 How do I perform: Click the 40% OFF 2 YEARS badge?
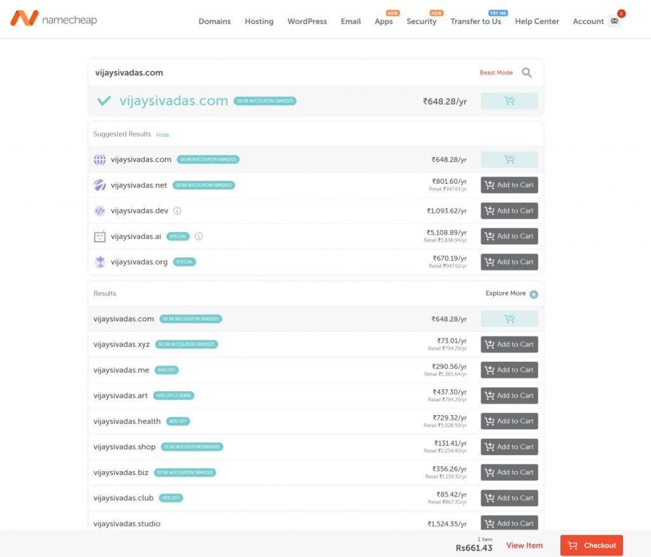pos(174,396)
